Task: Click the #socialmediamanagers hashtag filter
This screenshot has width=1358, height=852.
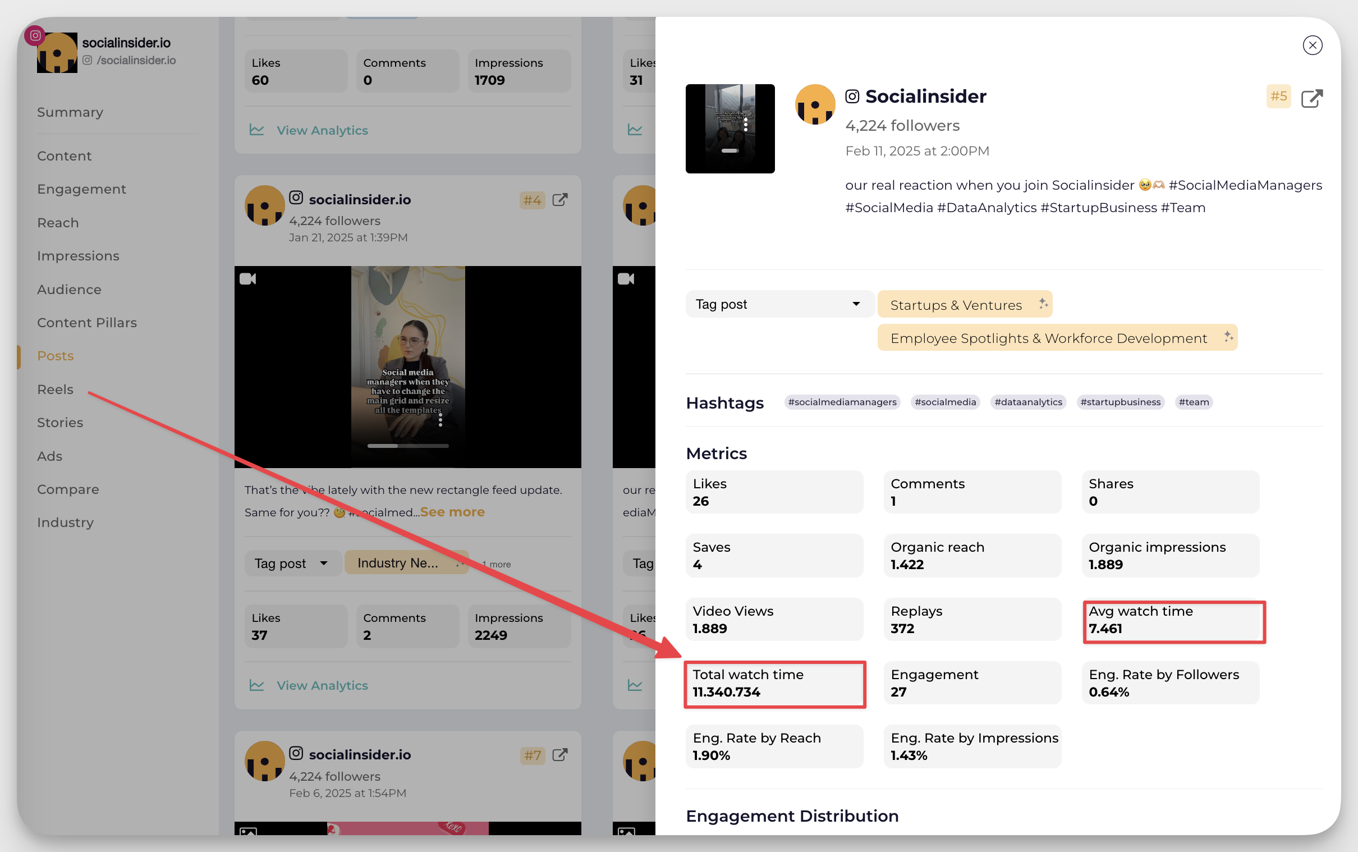Action: (x=843, y=401)
